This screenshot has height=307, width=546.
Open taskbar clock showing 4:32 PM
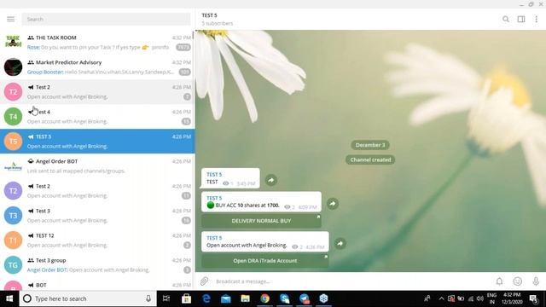(512, 298)
